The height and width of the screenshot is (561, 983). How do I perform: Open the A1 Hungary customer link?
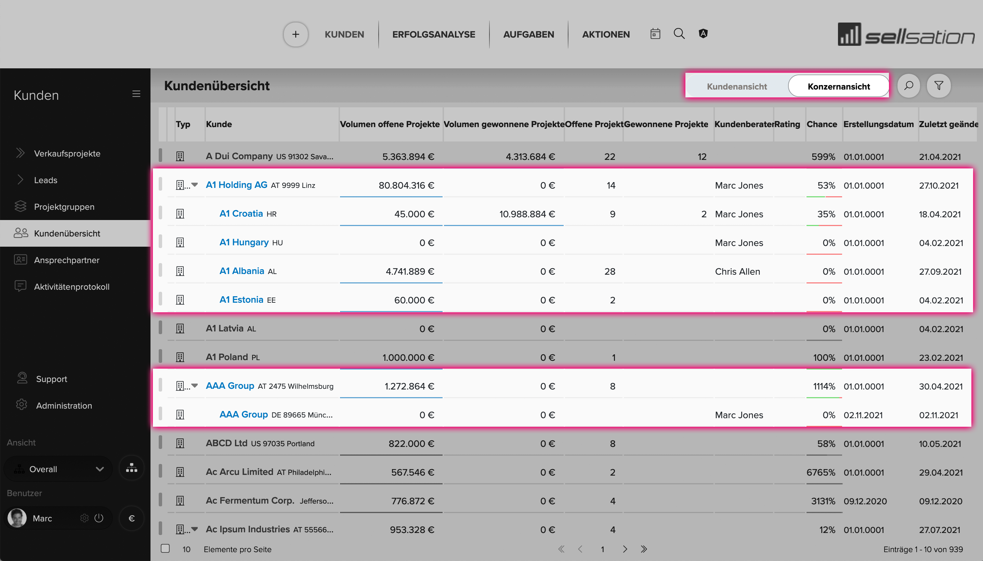coord(244,242)
